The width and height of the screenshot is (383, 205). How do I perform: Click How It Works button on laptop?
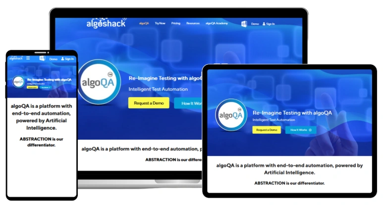tap(188, 103)
